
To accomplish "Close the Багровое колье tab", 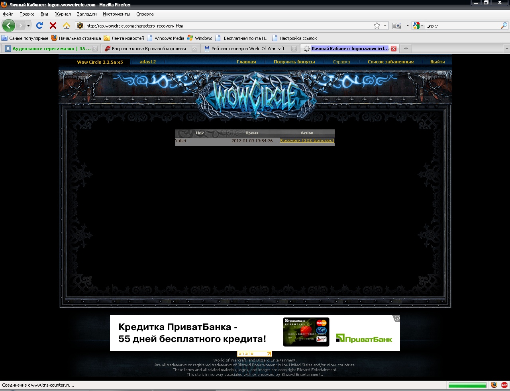I will pos(194,49).
